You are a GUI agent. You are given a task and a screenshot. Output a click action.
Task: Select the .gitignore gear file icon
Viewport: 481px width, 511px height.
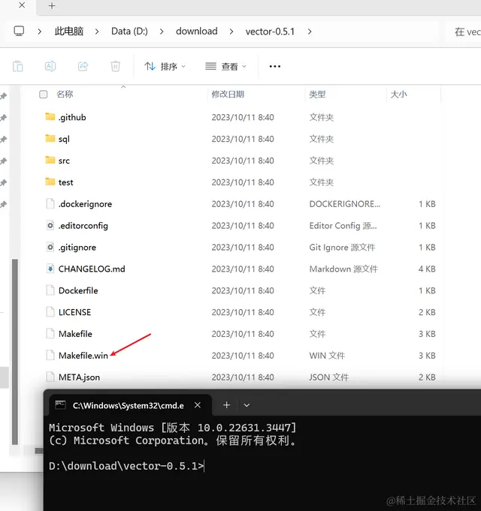point(50,247)
